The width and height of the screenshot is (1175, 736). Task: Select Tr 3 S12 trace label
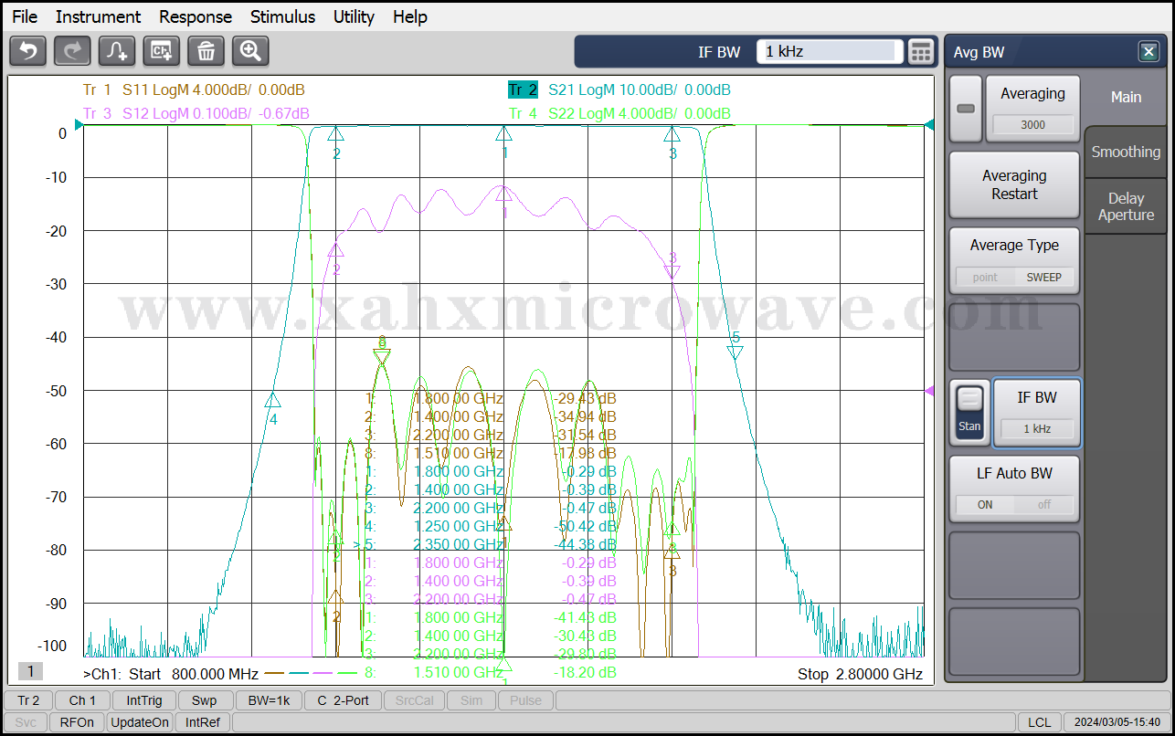[196, 113]
